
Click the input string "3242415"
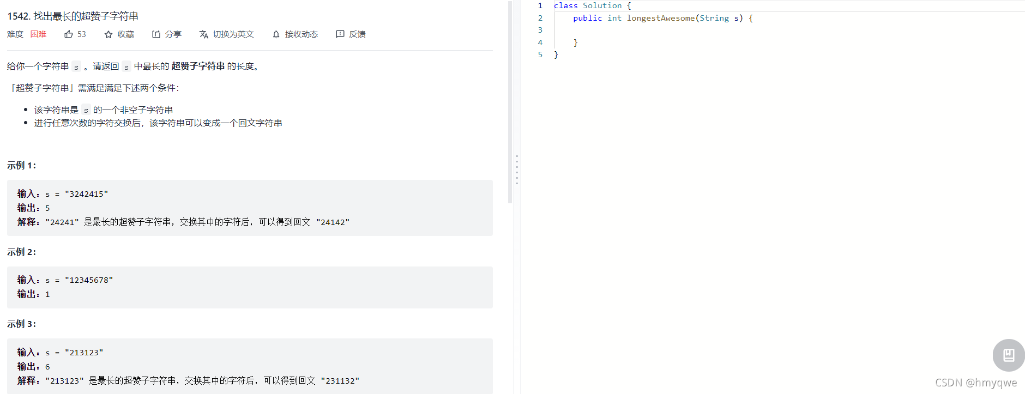[87, 194]
